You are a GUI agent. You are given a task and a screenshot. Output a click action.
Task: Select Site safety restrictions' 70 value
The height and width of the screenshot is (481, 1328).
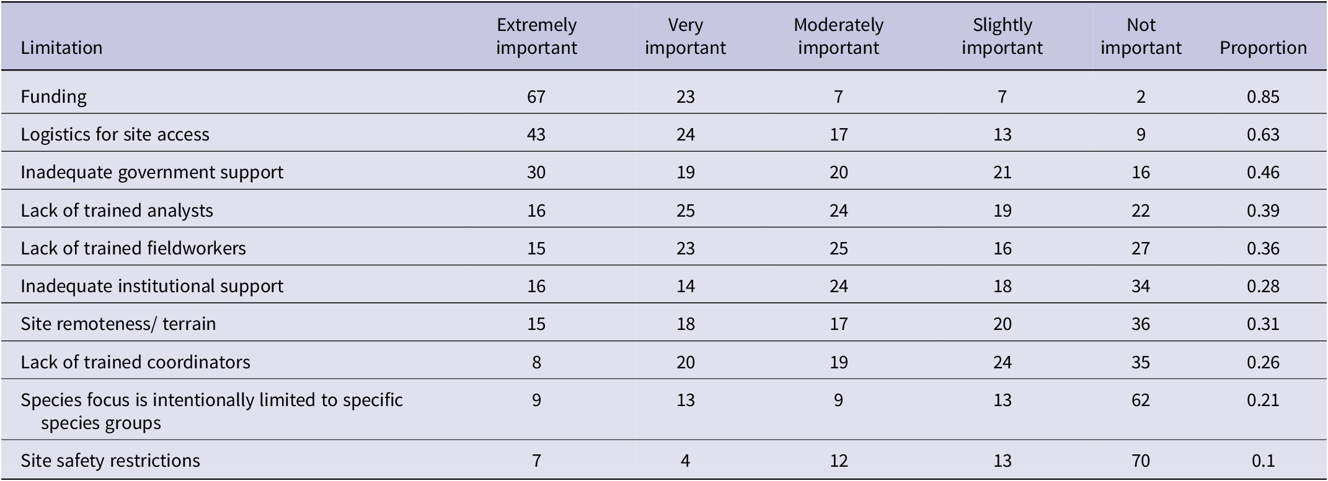[1141, 461]
